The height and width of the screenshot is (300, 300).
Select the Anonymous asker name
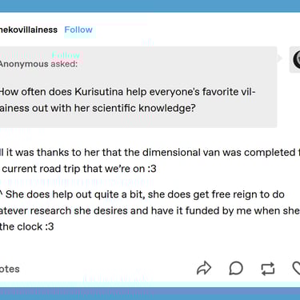pyautogui.click(x=24, y=64)
